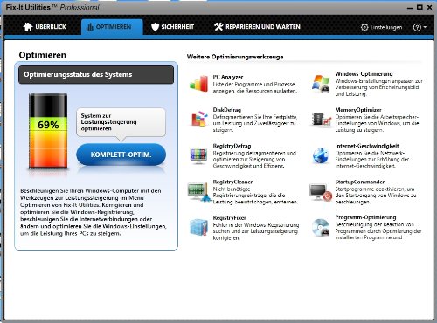Viewport: 437px width, 323px height.
Task: Click the Optimierungsstatus des Systems header
Action: tap(96, 75)
